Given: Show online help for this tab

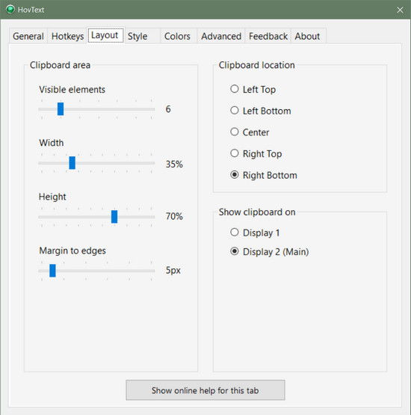Looking at the screenshot, I should point(205,390).
